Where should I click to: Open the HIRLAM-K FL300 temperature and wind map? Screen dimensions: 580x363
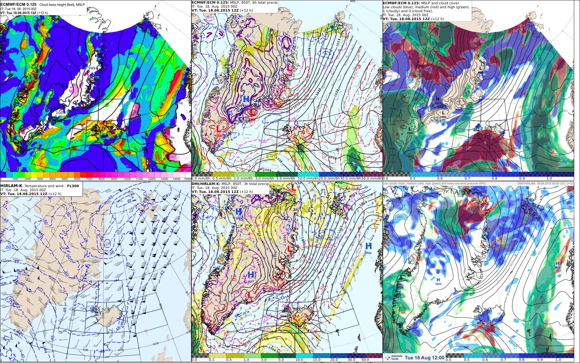point(96,272)
